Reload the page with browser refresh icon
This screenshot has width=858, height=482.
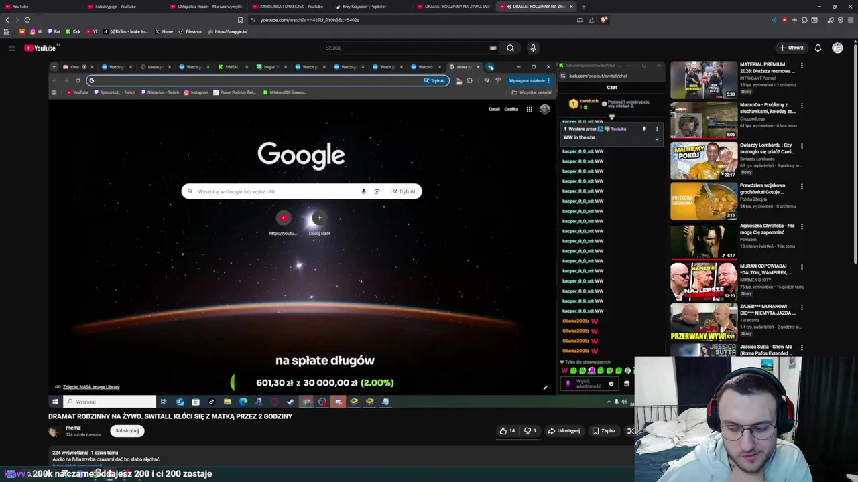point(27,20)
